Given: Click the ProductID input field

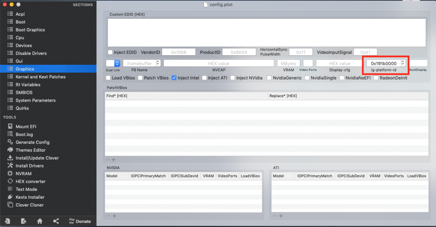Looking at the screenshot, I should click(x=239, y=52).
